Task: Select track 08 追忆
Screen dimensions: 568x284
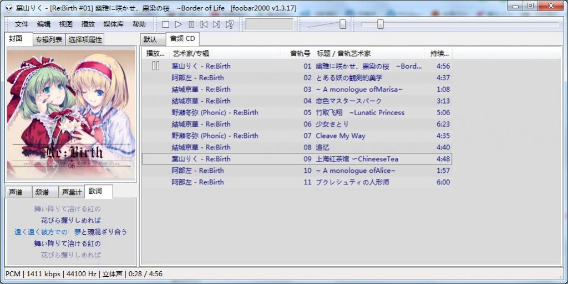Action: point(297,147)
